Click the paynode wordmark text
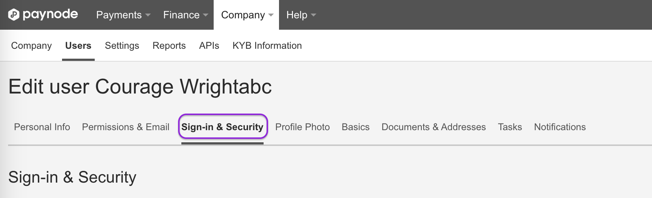Image resolution: width=652 pixels, height=198 pixels. 50,15
